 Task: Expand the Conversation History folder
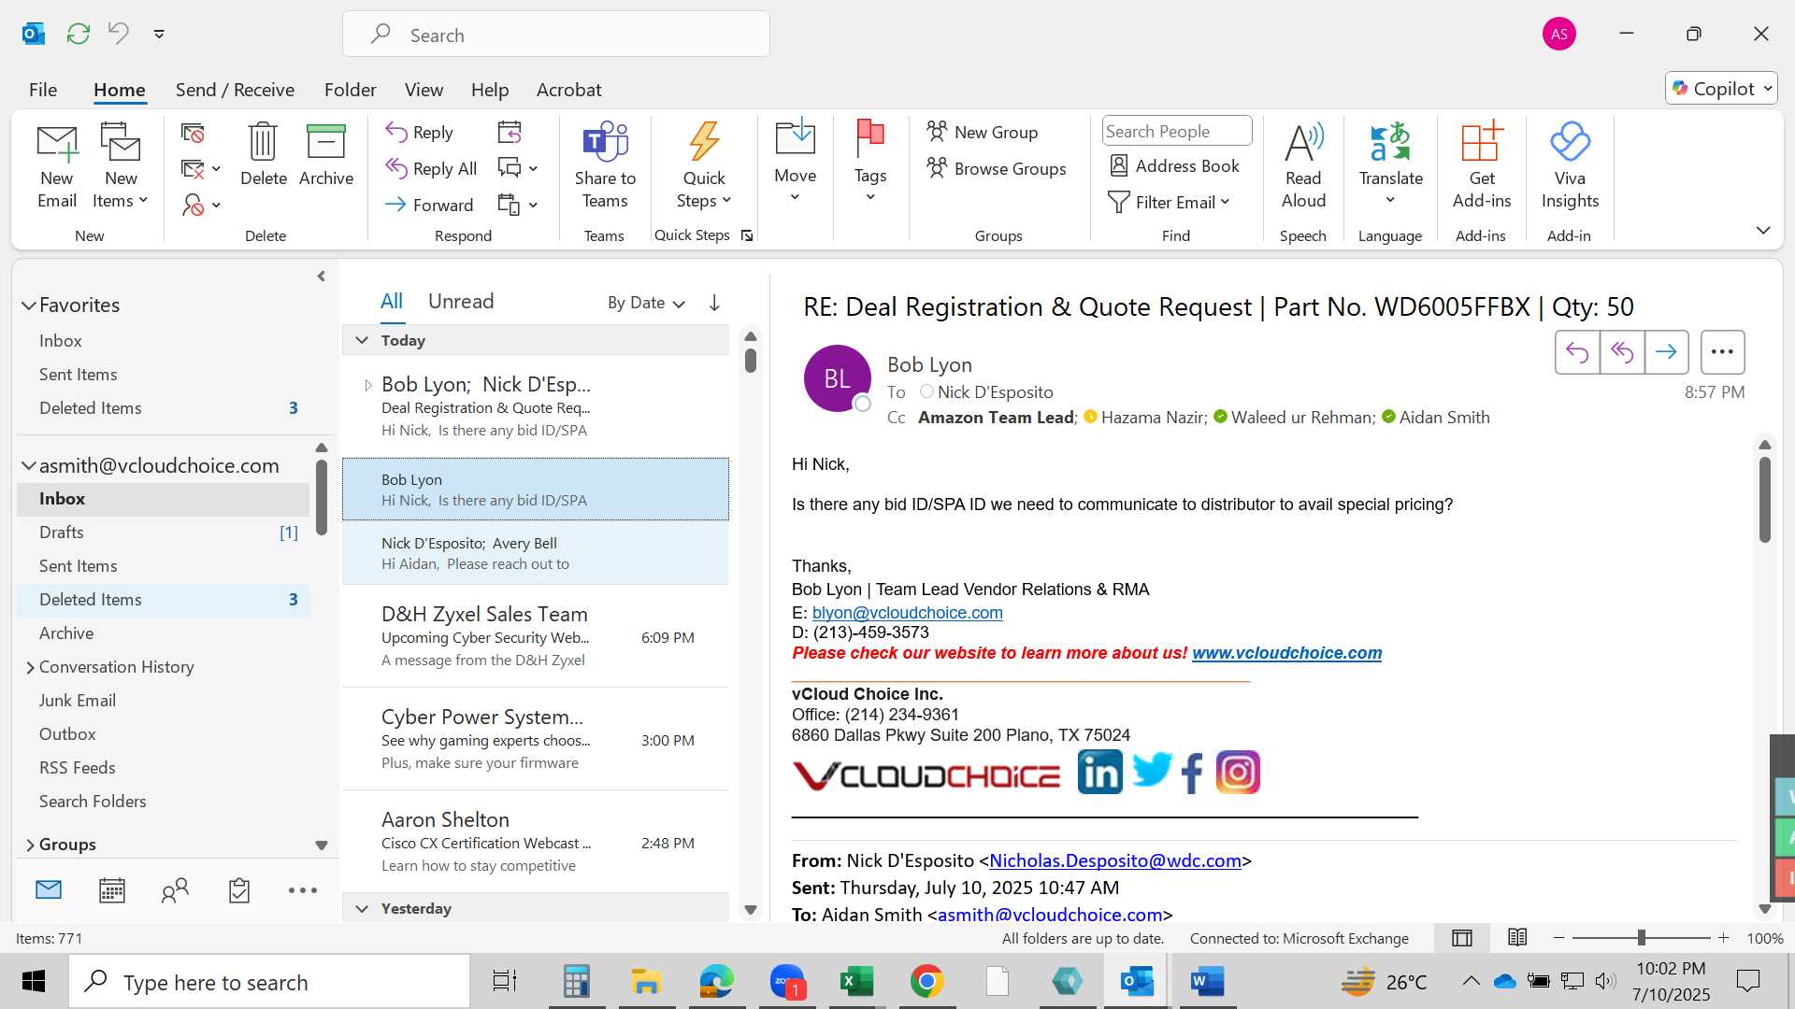[30, 667]
